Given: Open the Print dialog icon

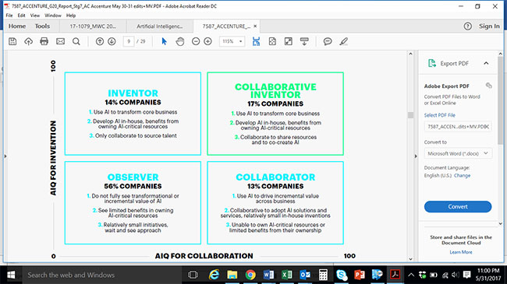Looking at the screenshot, I should point(44,41).
